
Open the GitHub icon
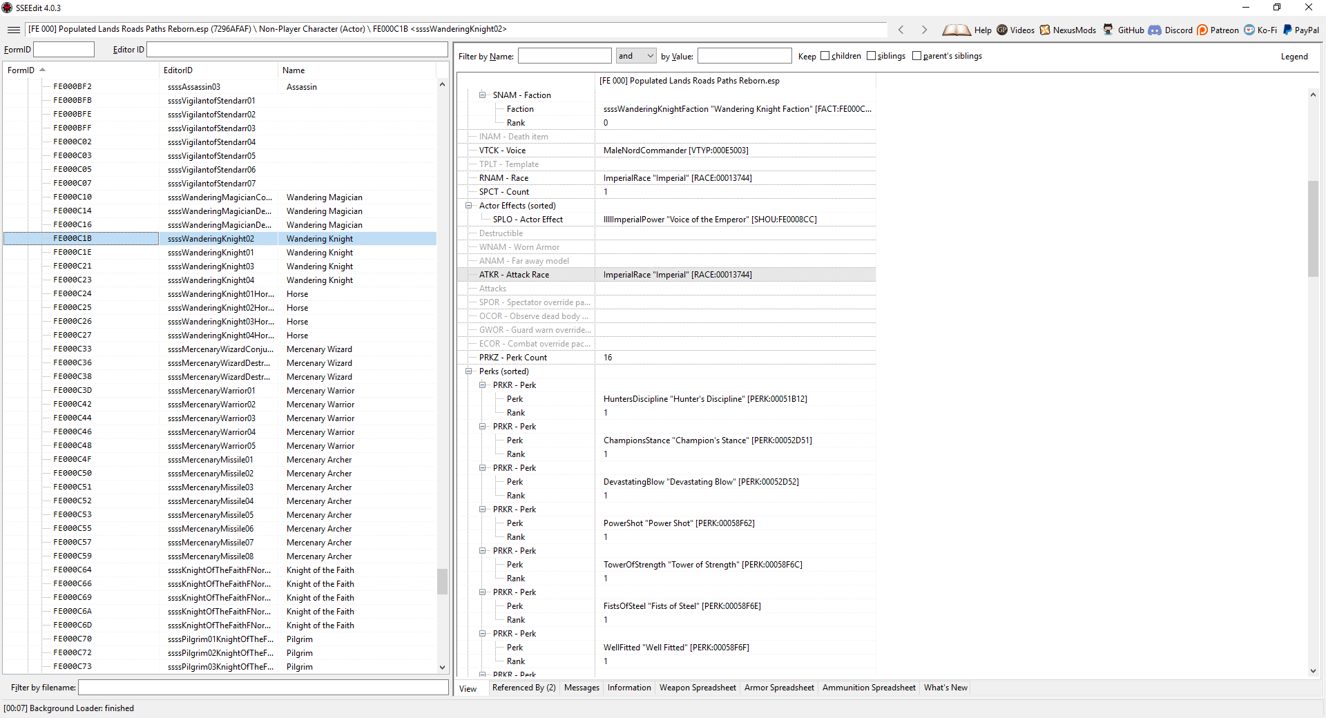coord(1108,30)
